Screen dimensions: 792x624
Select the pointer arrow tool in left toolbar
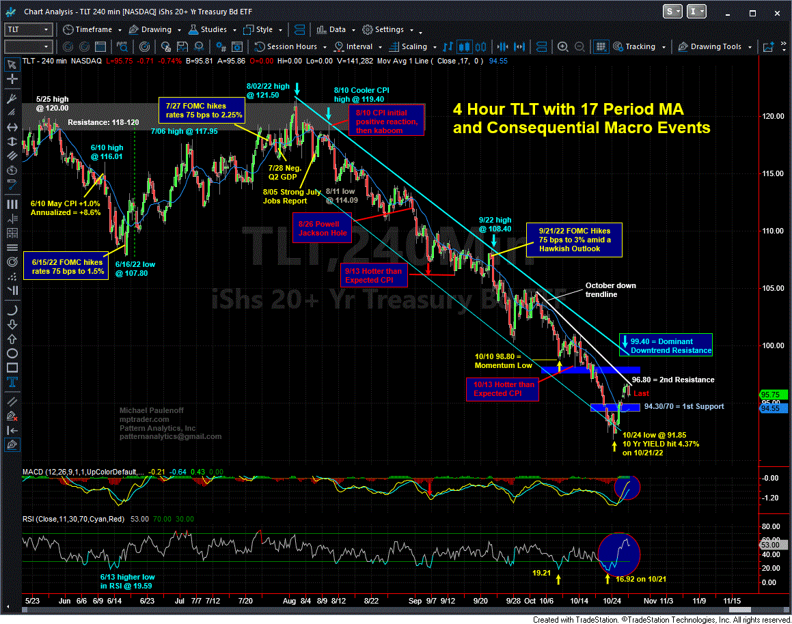[x=12, y=65]
